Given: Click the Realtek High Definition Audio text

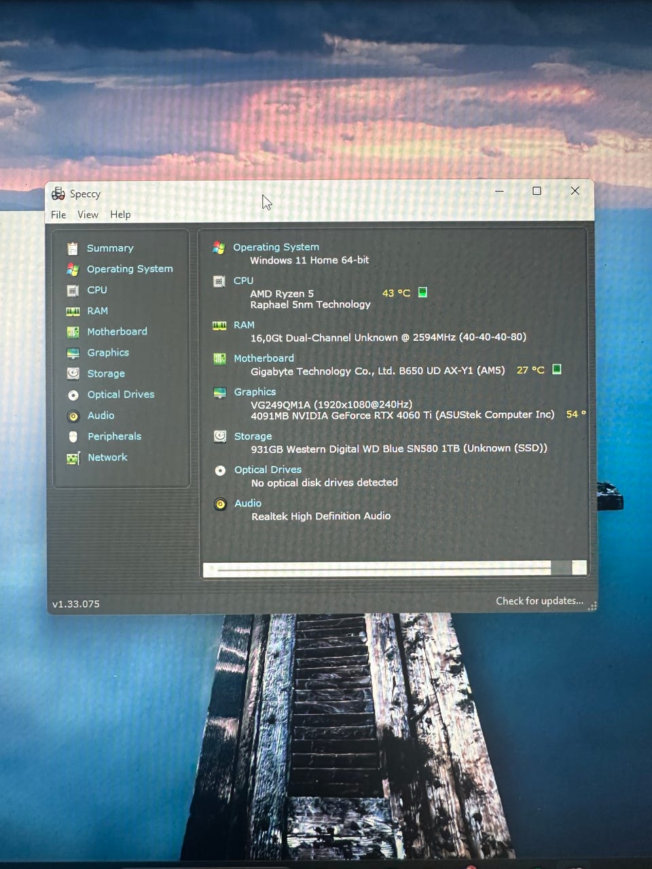Looking at the screenshot, I should coord(321,516).
